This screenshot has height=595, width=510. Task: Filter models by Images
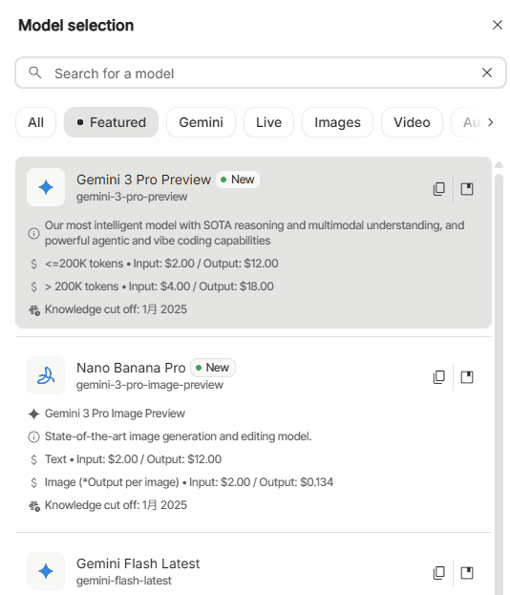(x=337, y=122)
